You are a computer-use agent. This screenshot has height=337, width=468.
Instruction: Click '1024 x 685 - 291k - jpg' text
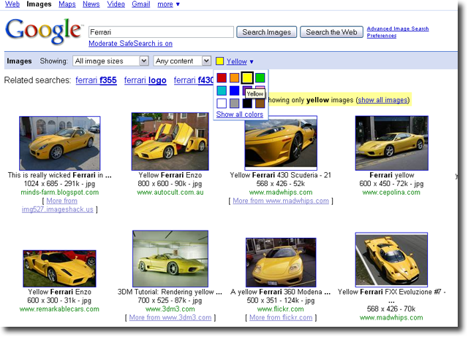60,184
